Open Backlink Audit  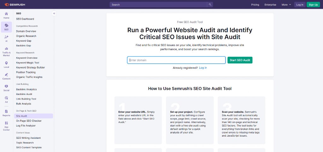pos(24,94)
